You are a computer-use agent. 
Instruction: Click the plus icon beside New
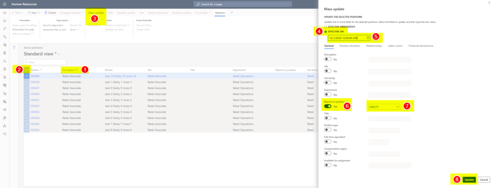tap(29, 13)
